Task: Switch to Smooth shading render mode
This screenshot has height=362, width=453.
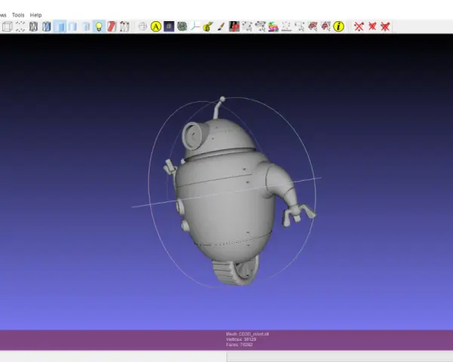Action: (86, 26)
